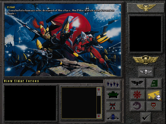Click the empty unit list box
Viewport: 166px width, 124px height.
coord(79,103)
